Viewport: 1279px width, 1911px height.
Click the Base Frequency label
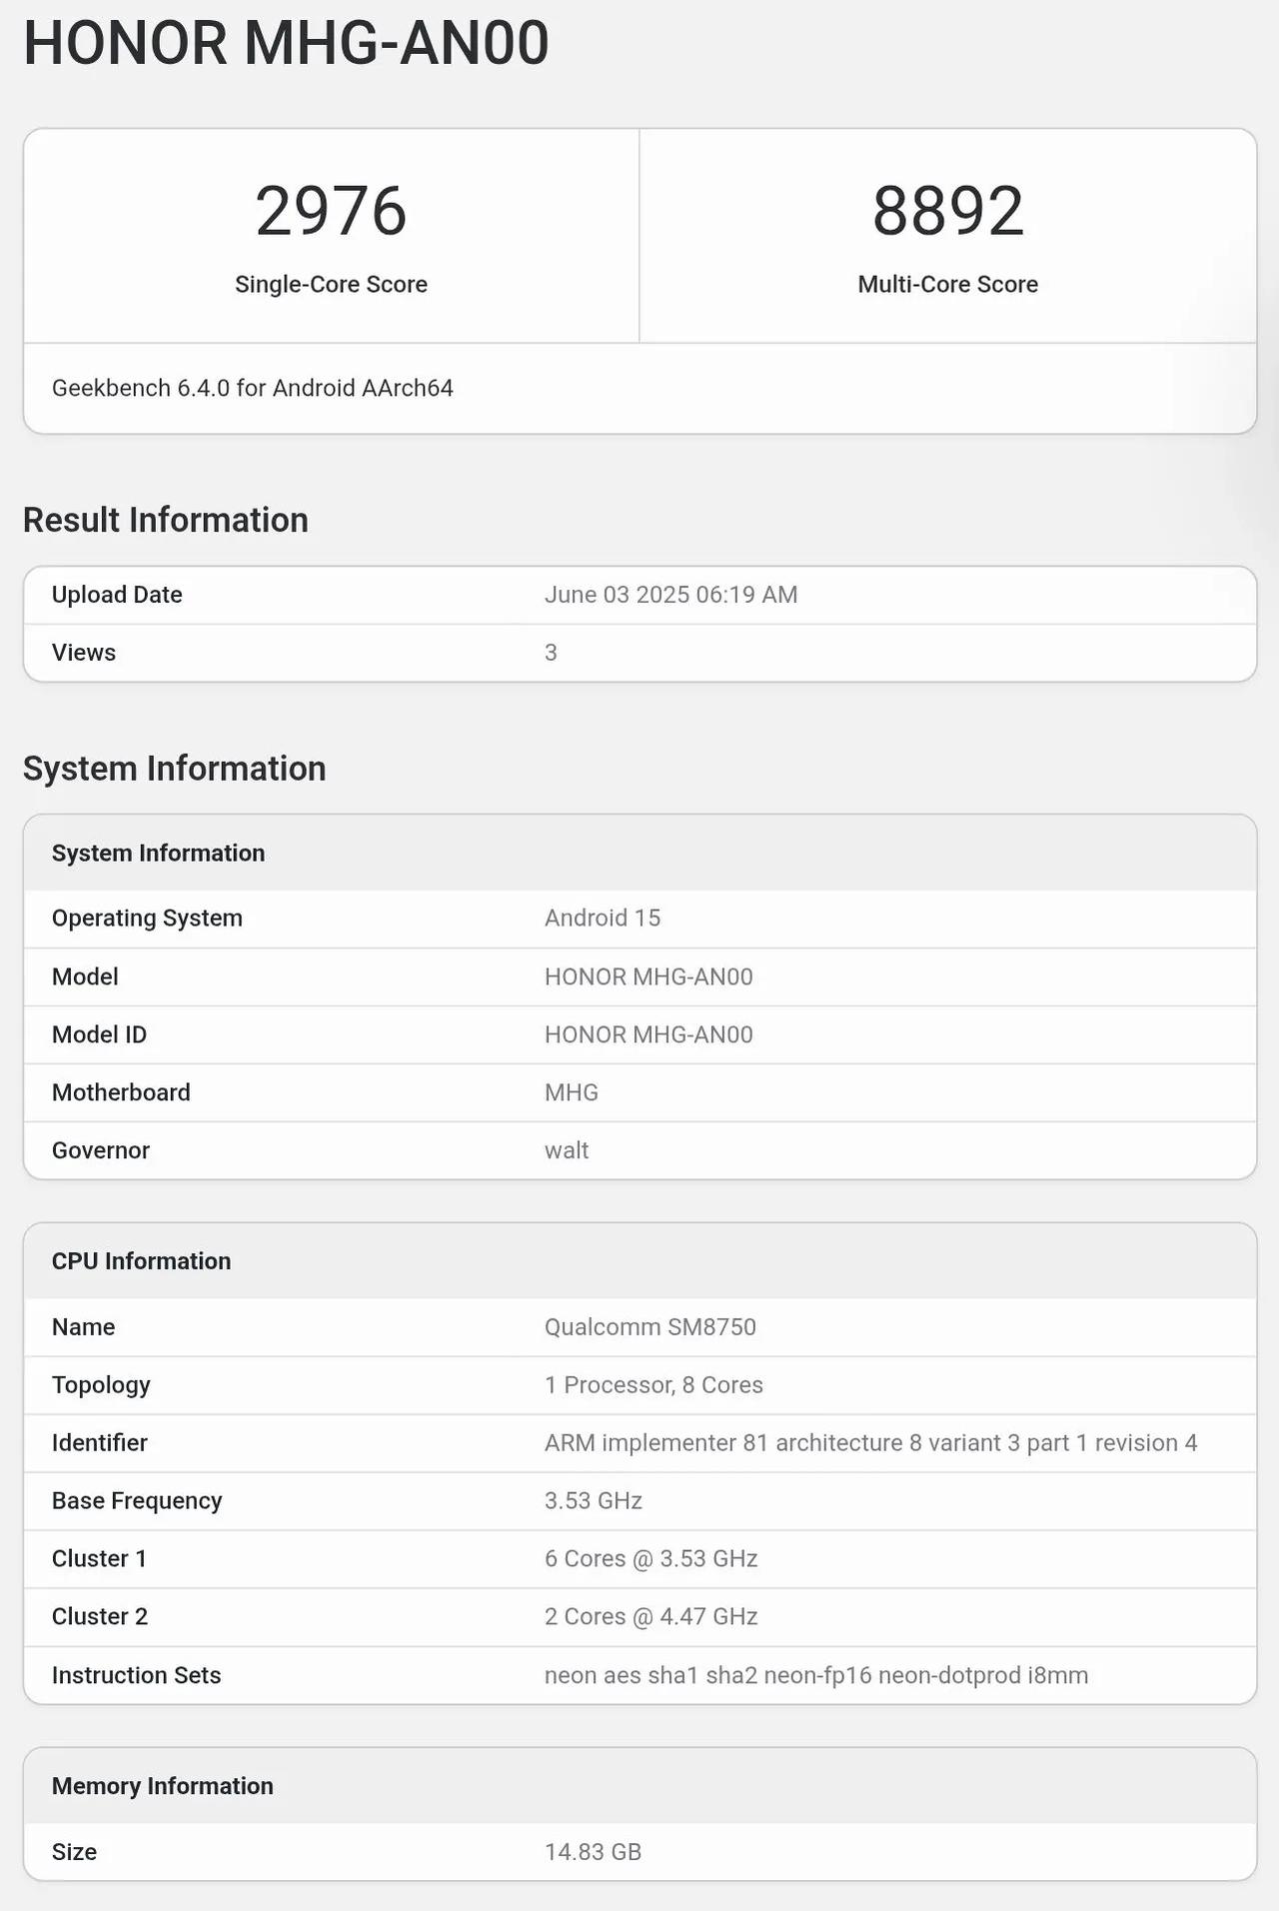point(137,1501)
